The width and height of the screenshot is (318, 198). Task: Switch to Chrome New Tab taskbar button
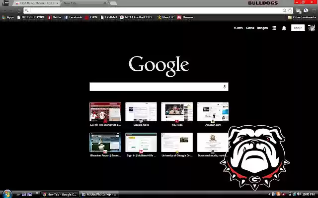pos(60,195)
